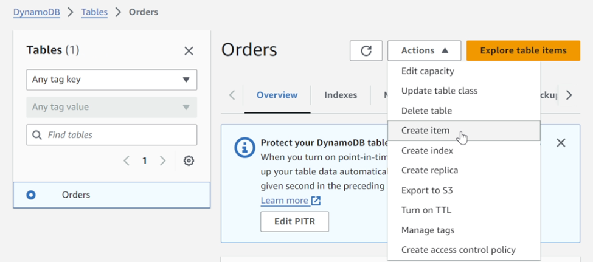Viewport: 593px width, 262px height.
Task: Choose Edit capacity from Actions menu
Action: 463,71
